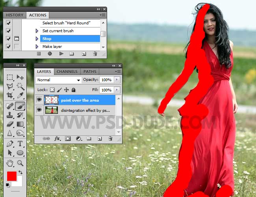Viewport: 256px width, 197px height.
Task: Toggle lock position
Action: 66,90
